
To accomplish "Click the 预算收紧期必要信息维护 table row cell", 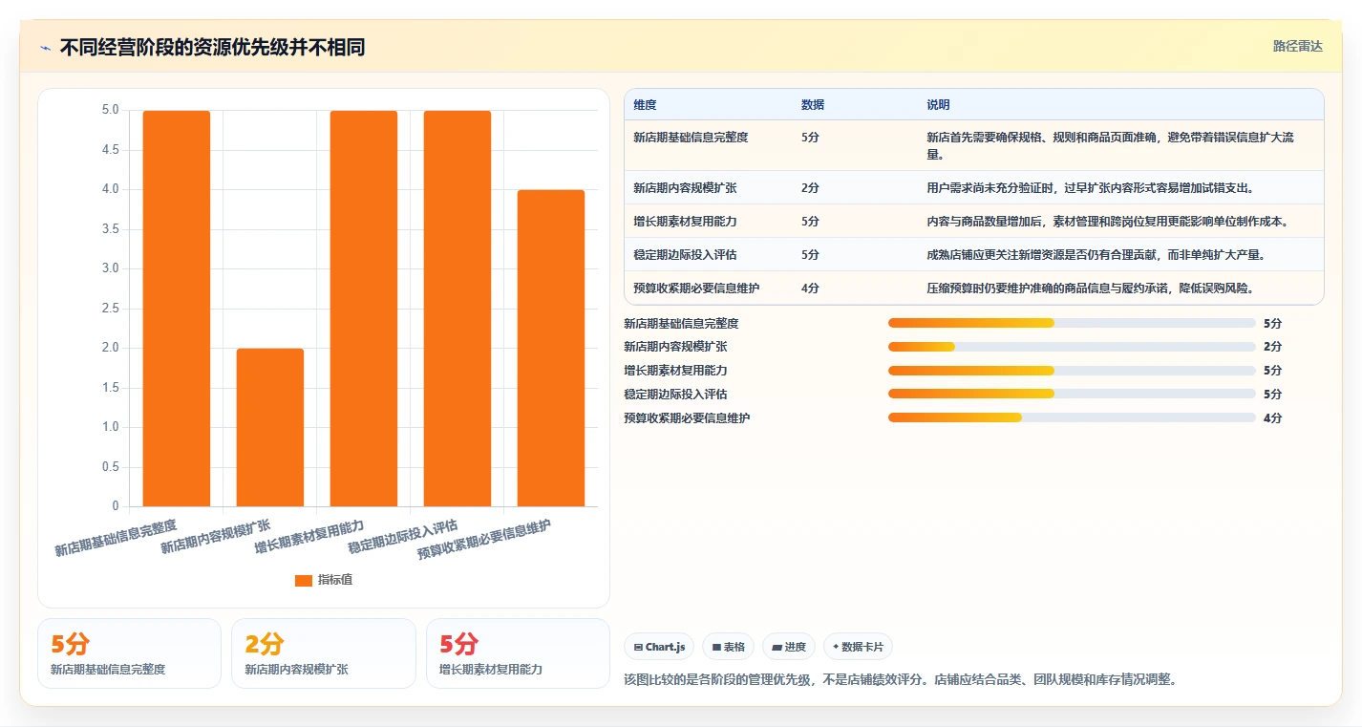I will tap(696, 289).
